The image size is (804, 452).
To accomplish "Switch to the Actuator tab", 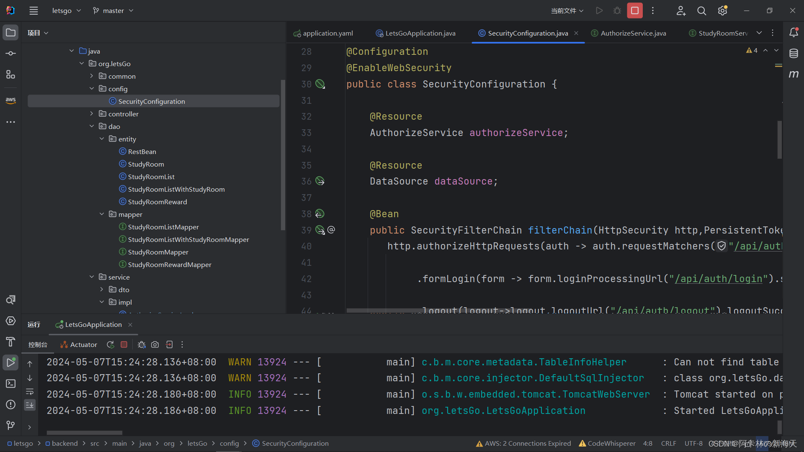I will [79, 344].
